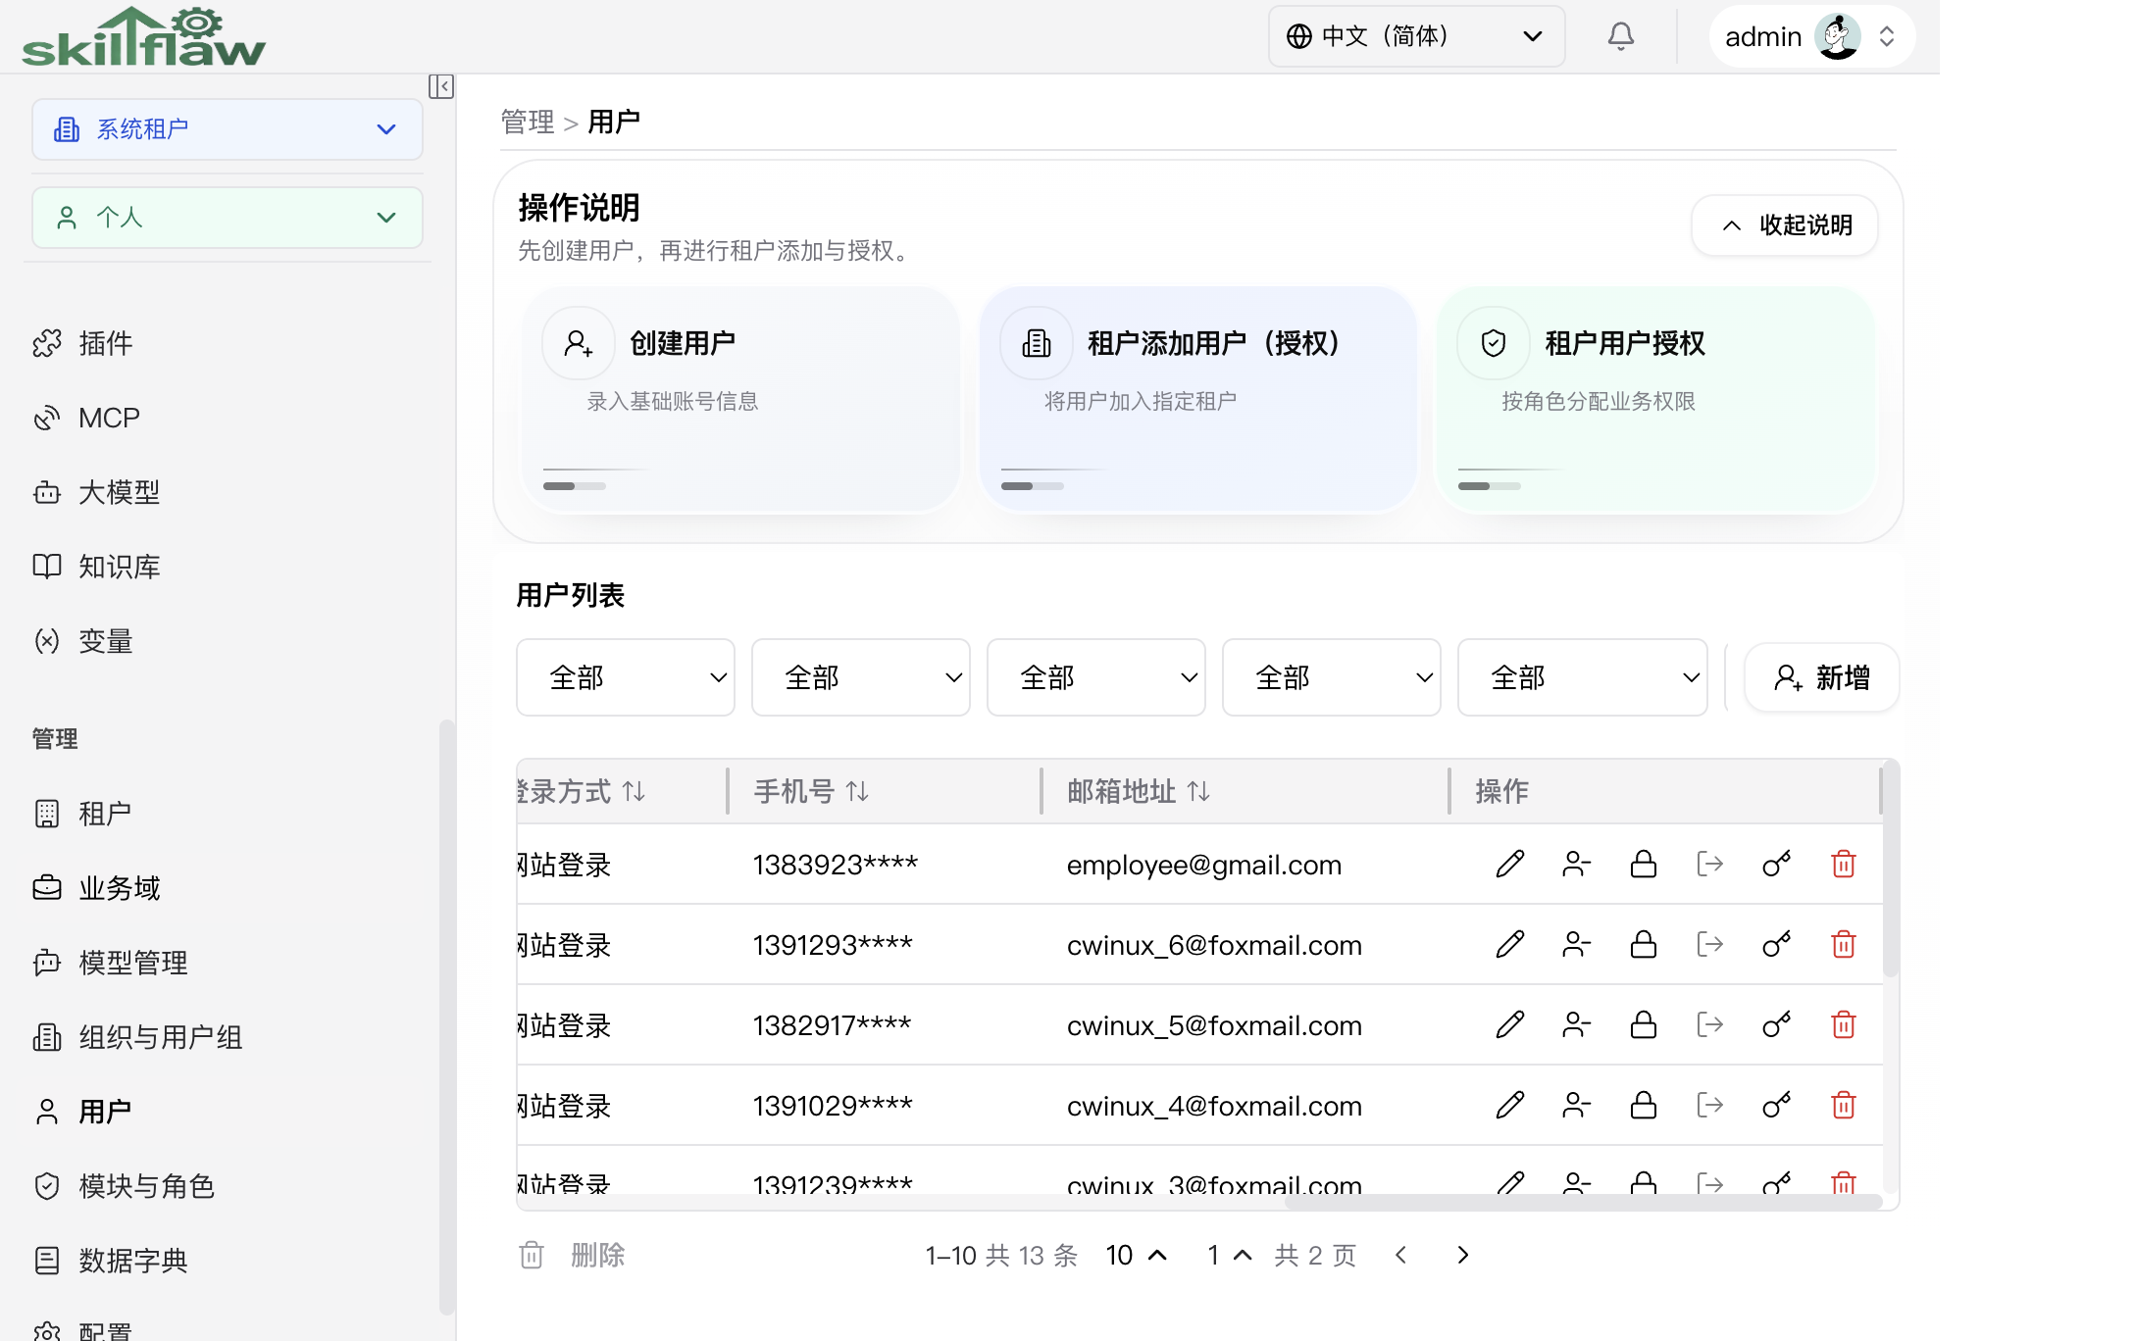The width and height of the screenshot is (2134, 1341).
Task: Lock the cwinux_4@foxmail.com account
Action: coord(1644,1106)
